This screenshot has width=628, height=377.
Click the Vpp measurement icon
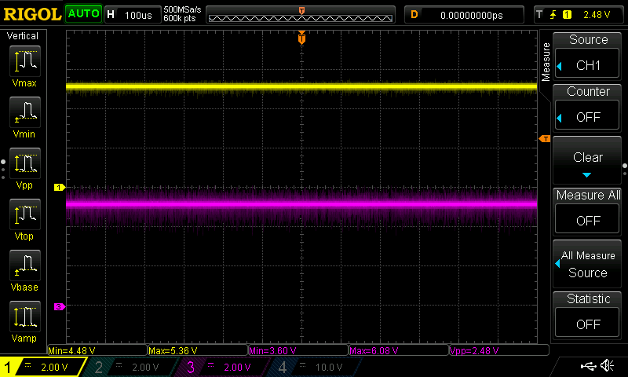[26, 165]
